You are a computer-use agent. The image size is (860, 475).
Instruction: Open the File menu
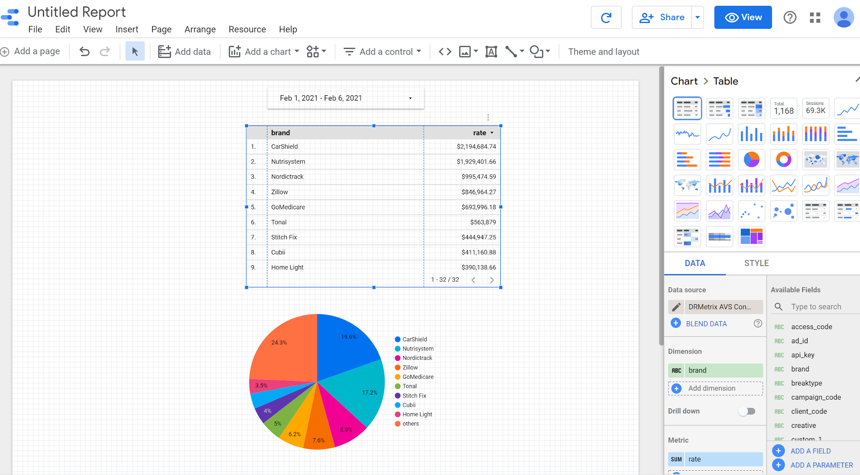35,29
